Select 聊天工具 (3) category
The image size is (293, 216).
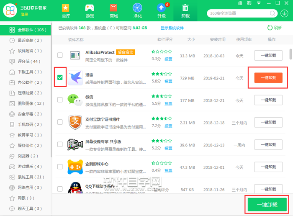pos(25,208)
